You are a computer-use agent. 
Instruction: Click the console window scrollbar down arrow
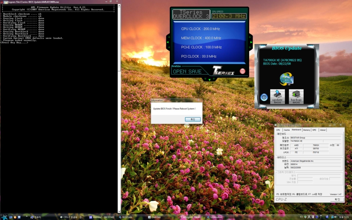119,211
